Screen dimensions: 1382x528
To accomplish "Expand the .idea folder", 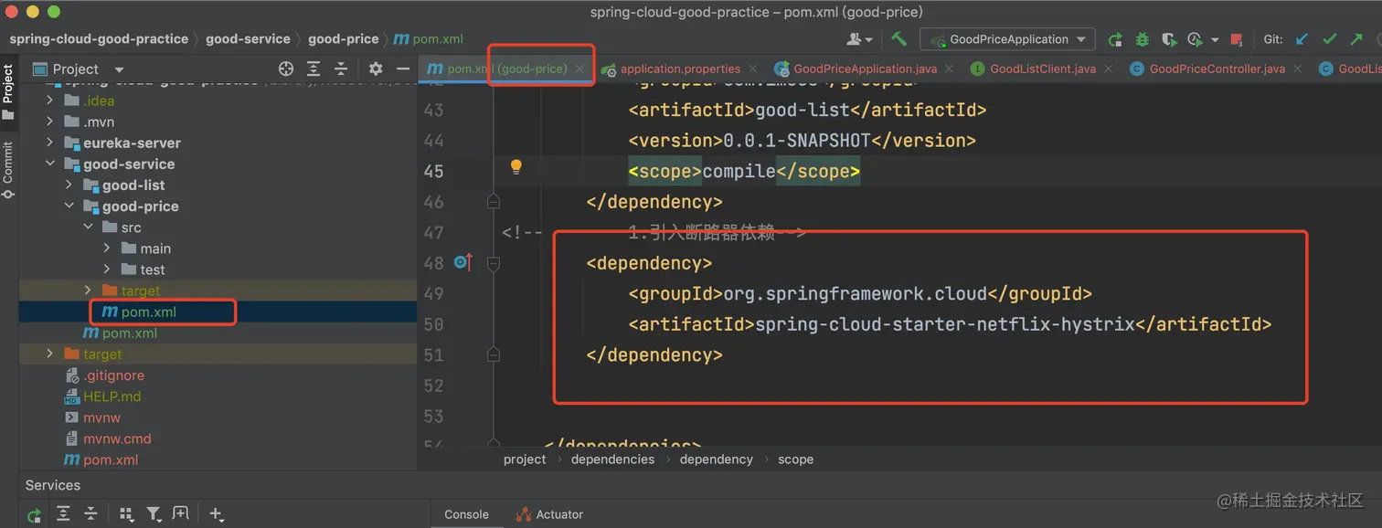I will [50, 100].
